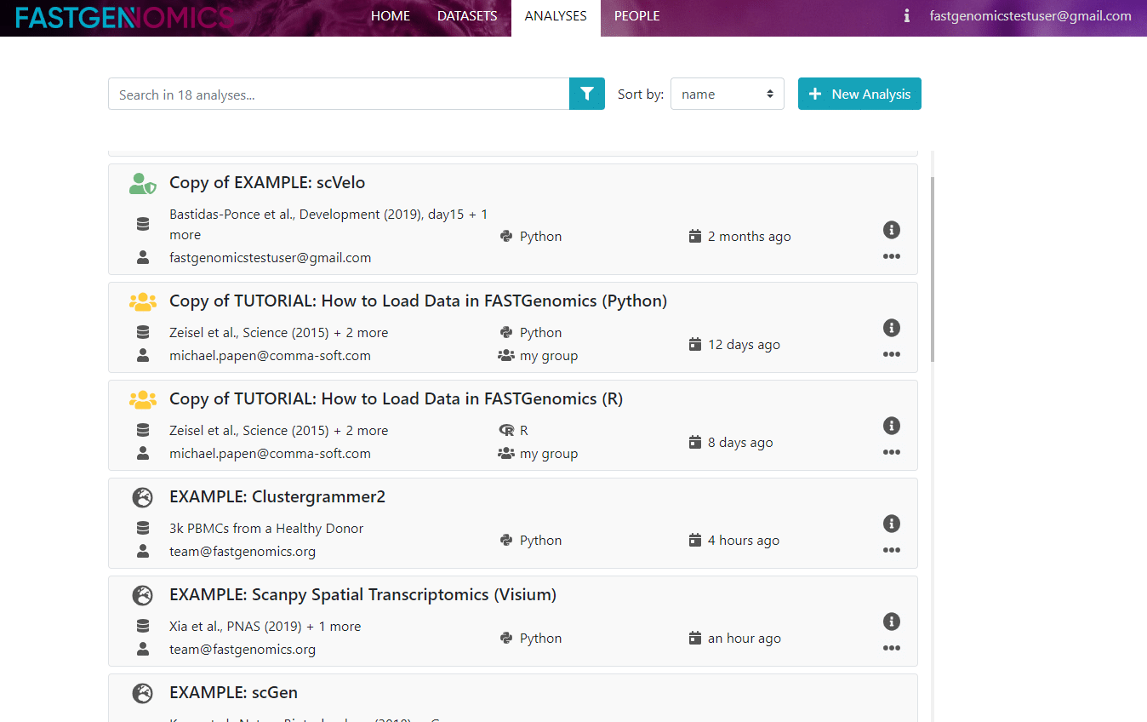1147x722 pixels.
Task: Show info for EXAMPLE: Clustergrammer2
Action: click(891, 524)
